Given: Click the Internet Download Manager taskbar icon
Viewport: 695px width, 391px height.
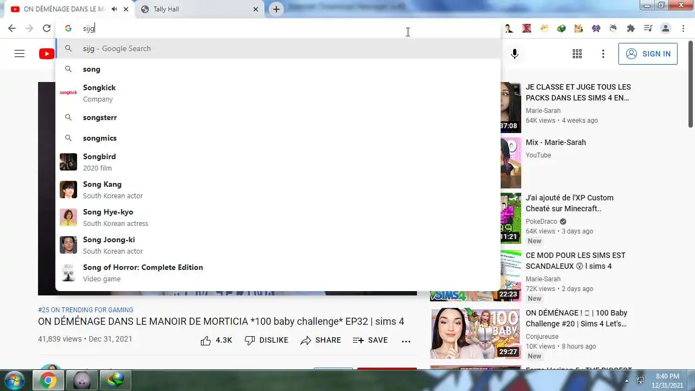Looking at the screenshot, I should coord(115,381).
